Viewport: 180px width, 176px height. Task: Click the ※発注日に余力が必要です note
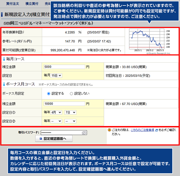coord(104,50)
